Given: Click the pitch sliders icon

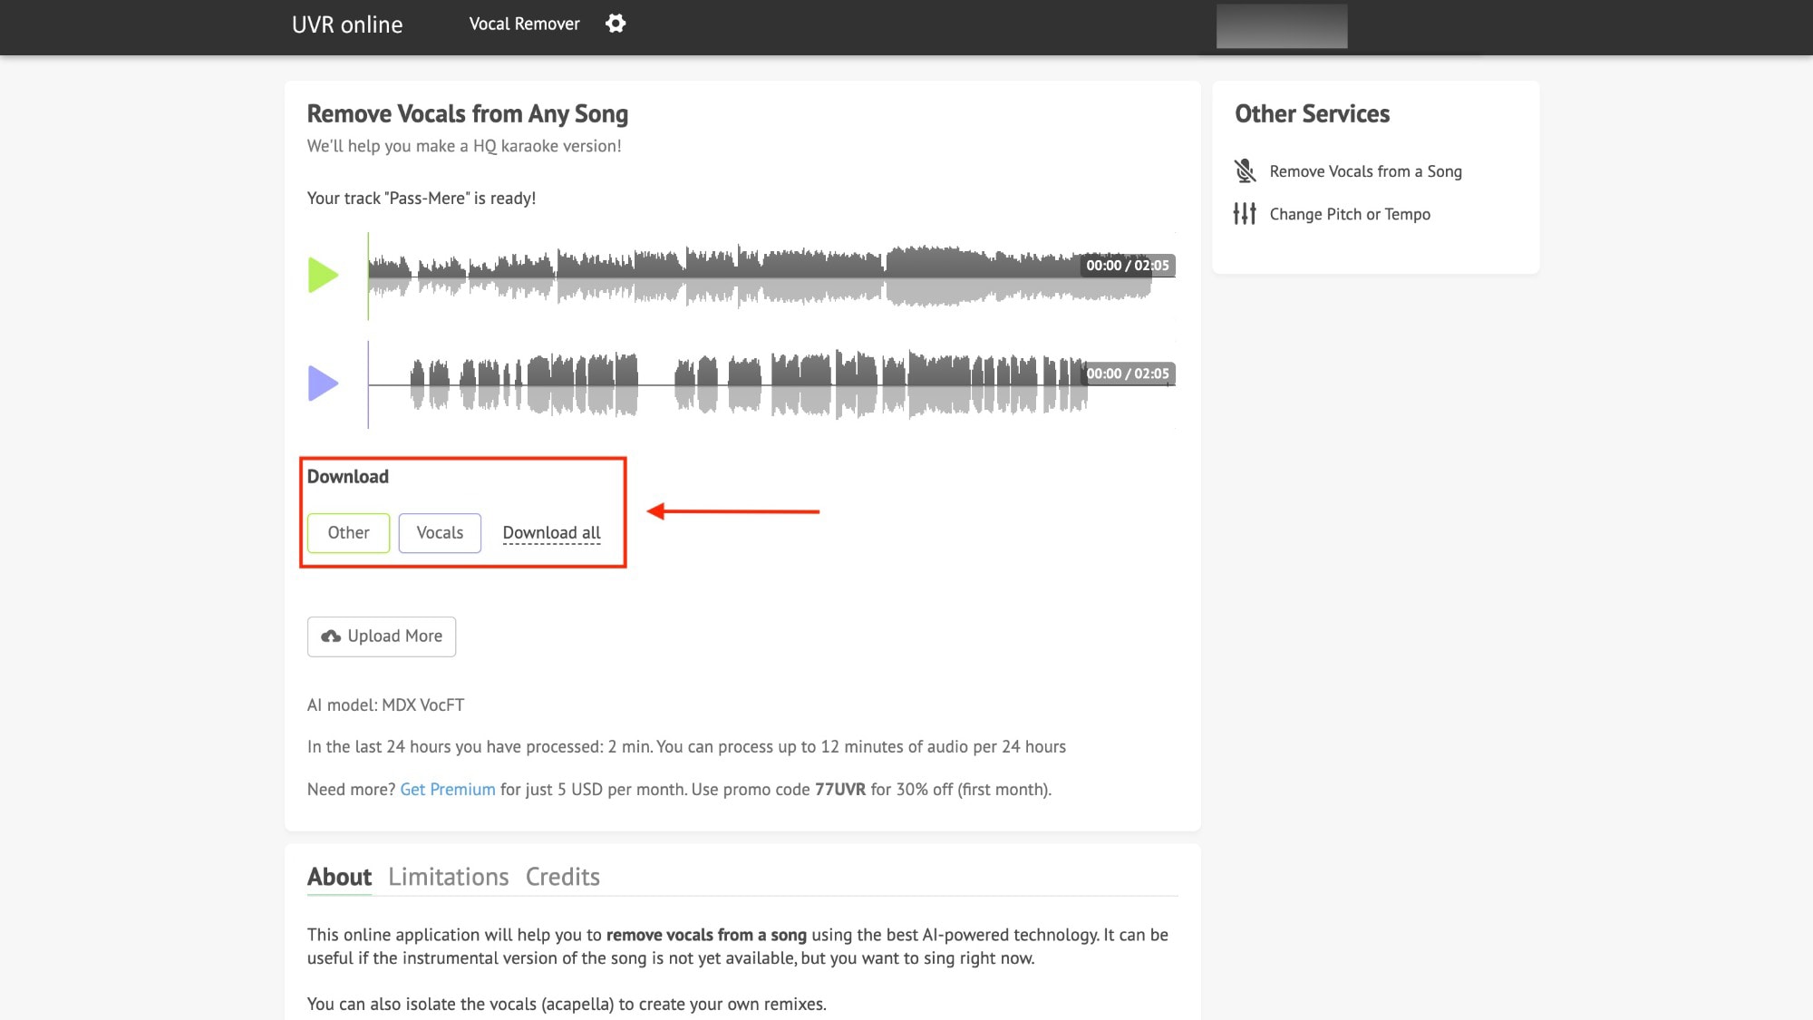Looking at the screenshot, I should click(x=1245, y=213).
